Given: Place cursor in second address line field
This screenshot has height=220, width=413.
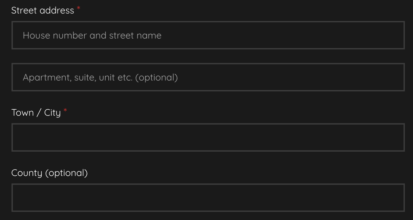Looking at the screenshot, I should [x=208, y=77].
